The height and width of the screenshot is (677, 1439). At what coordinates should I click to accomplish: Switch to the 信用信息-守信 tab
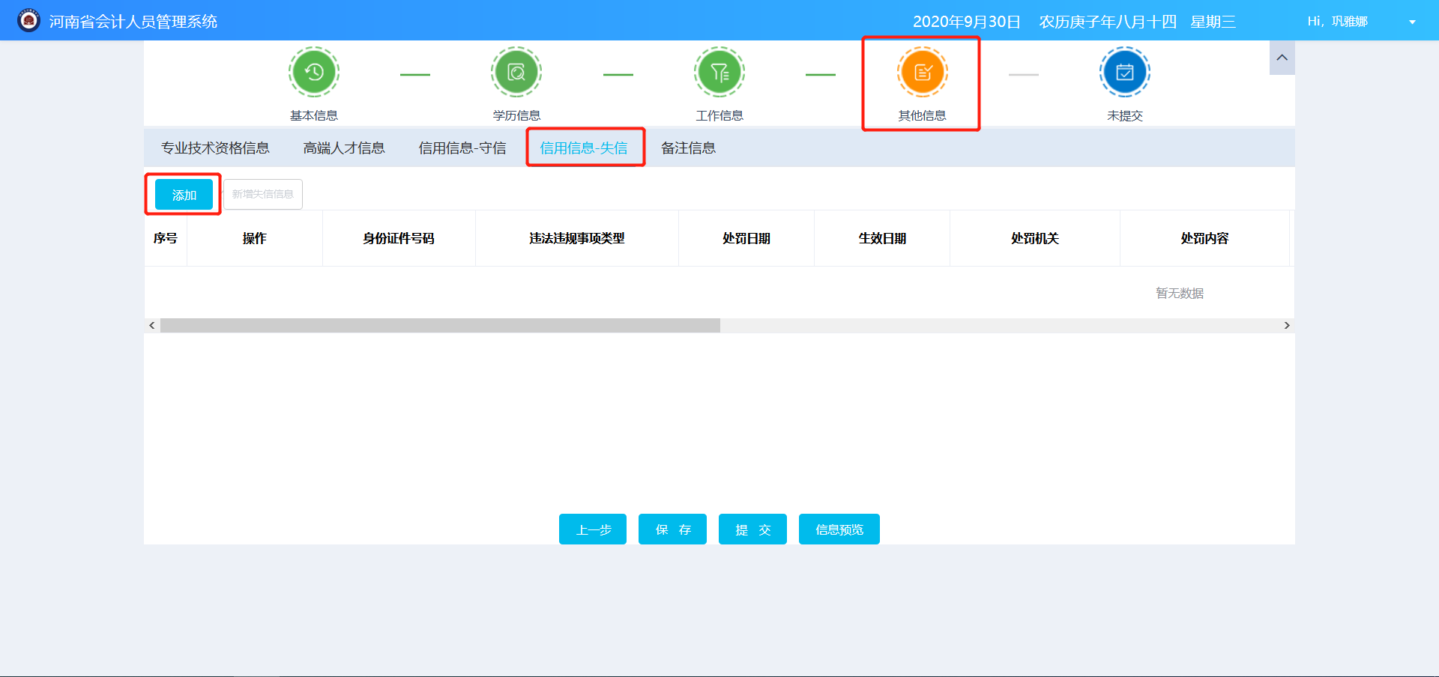click(461, 148)
